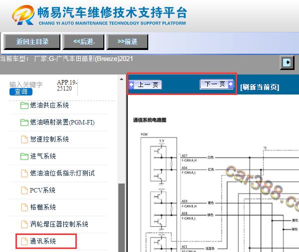Click the 格栅系统 document icon

24,207
